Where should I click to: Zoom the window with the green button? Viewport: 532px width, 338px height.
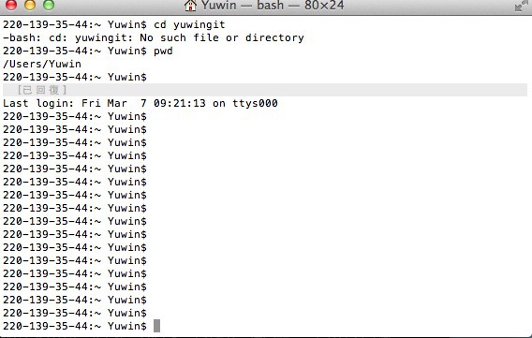49,5
